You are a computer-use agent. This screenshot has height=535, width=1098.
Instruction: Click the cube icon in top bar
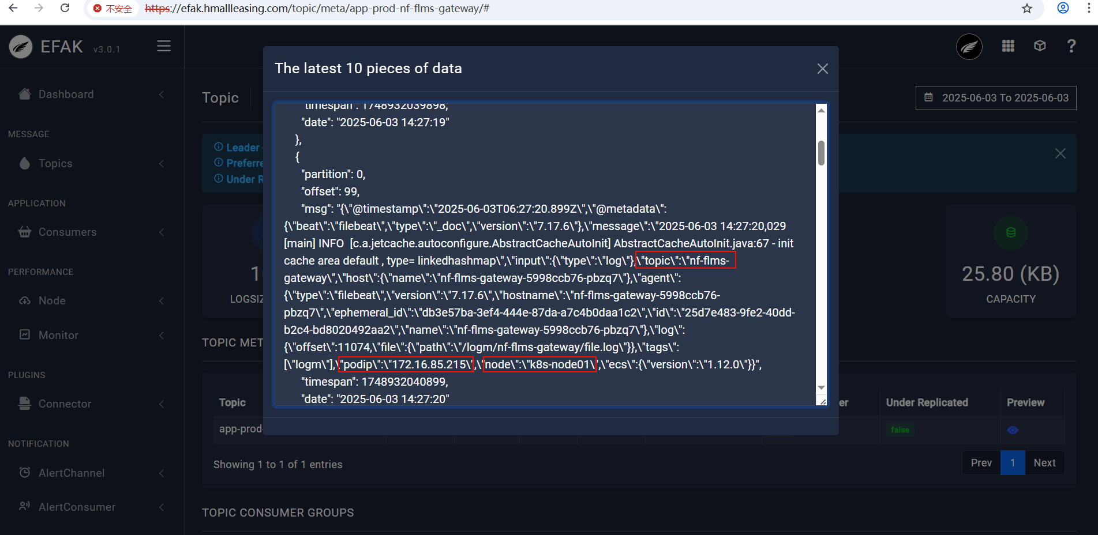coord(1040,46)
